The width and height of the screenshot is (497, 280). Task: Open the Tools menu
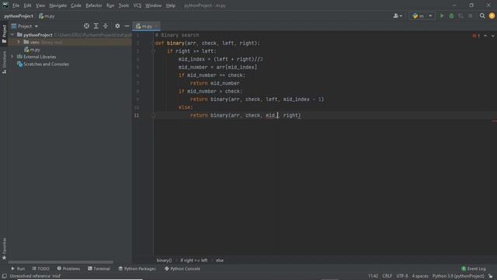pos(123,5)
